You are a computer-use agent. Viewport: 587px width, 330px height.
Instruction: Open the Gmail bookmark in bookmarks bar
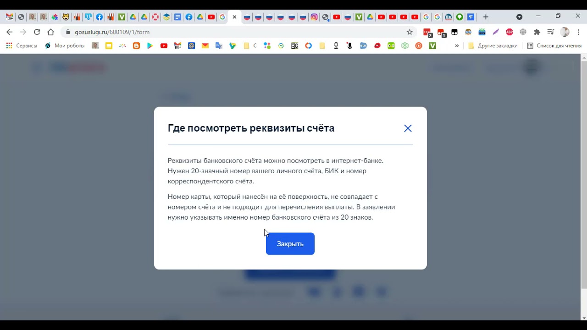pyautogui.click(x=177, y=46)
